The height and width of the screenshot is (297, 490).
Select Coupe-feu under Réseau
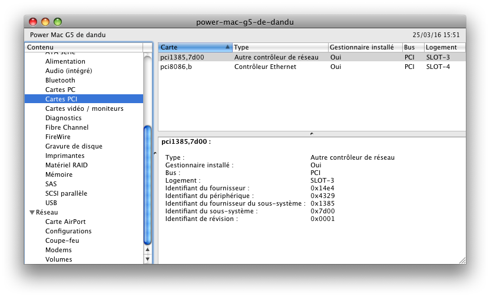click(62, 240)
